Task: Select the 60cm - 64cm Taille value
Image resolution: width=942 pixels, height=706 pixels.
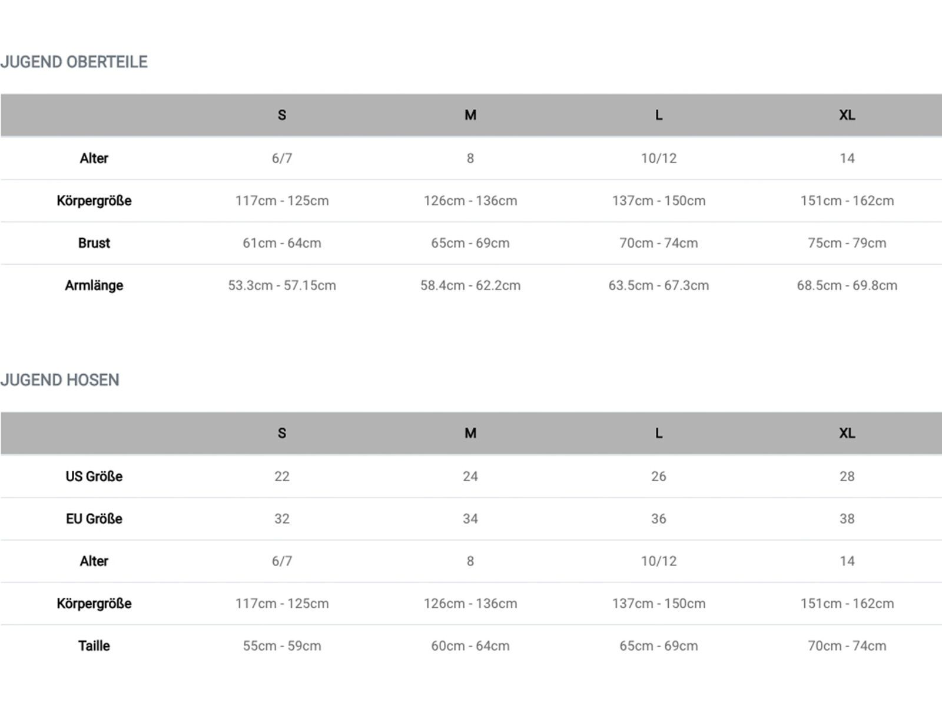Action: tap(470, 646)
